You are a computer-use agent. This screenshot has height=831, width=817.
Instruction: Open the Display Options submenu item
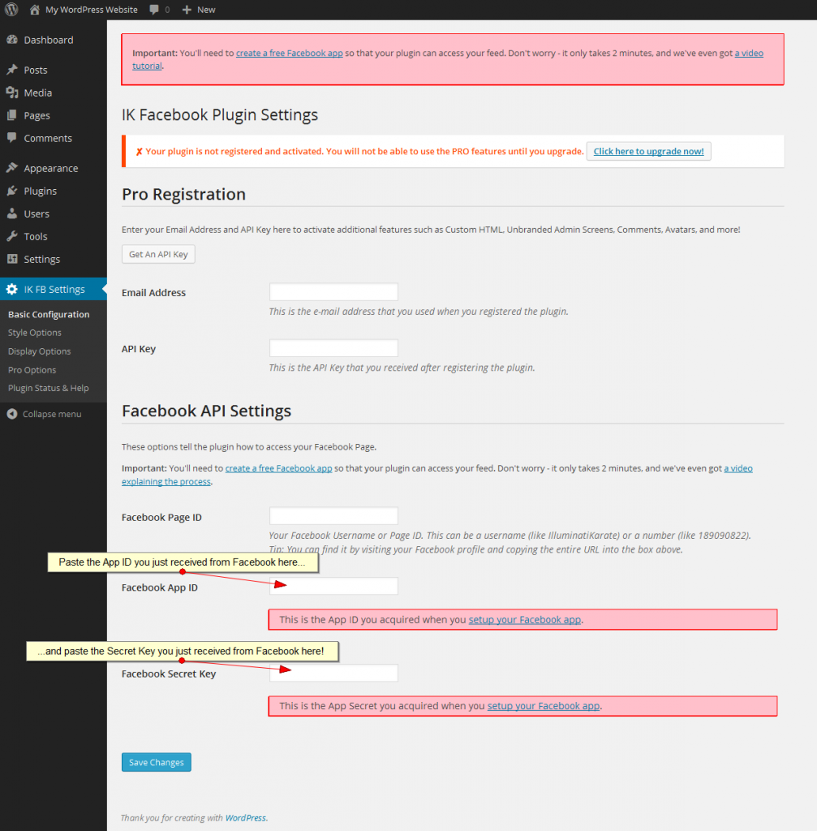39,351
